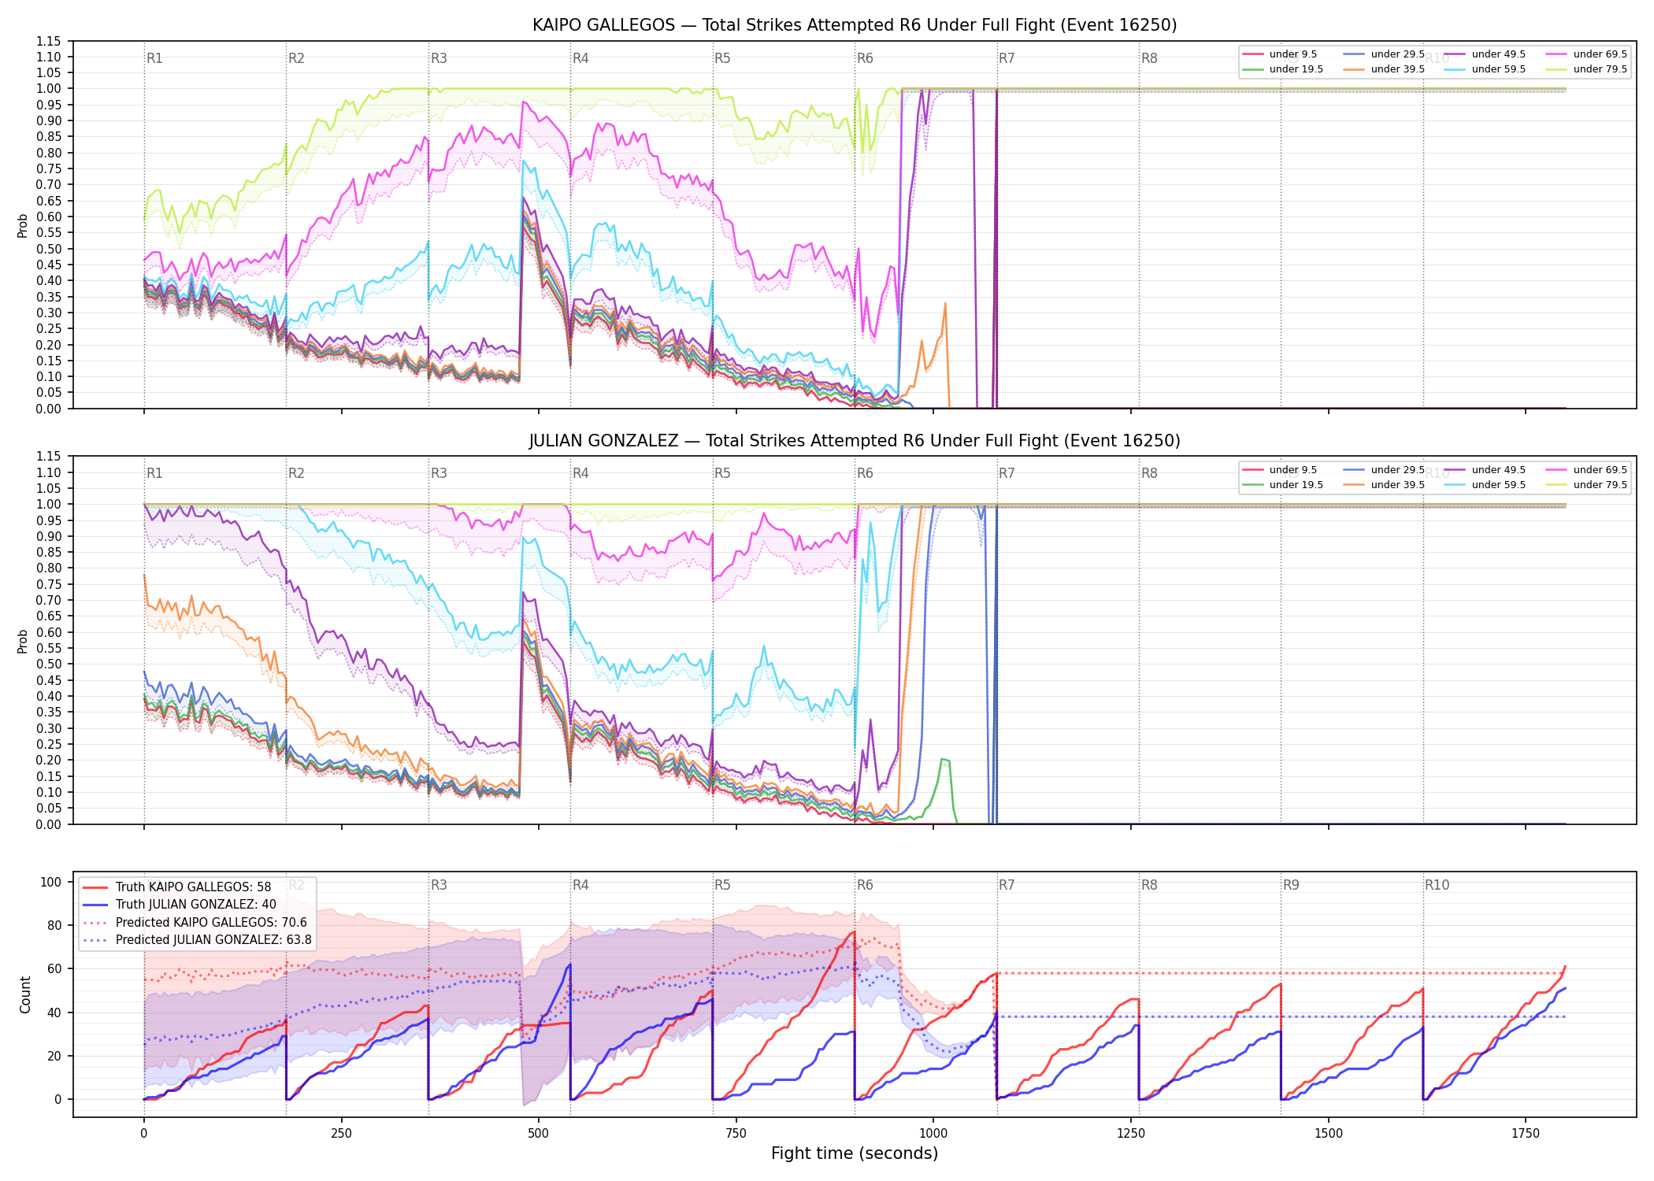
Task: Click 'under 39.5' legend entry in middle chart
Action: (x=1385, y=485)
